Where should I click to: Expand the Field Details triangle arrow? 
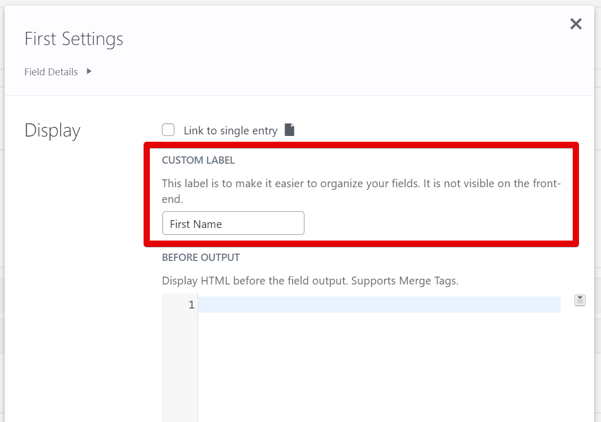click(89, 71)
